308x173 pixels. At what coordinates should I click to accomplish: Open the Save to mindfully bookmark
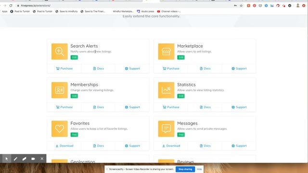coord(66,12)
